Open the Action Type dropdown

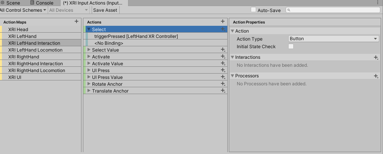point(333,39)
